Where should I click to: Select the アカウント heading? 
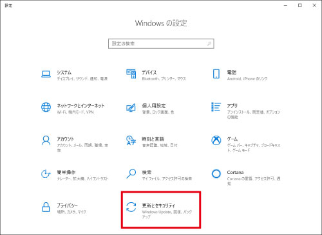click(66, 139)
